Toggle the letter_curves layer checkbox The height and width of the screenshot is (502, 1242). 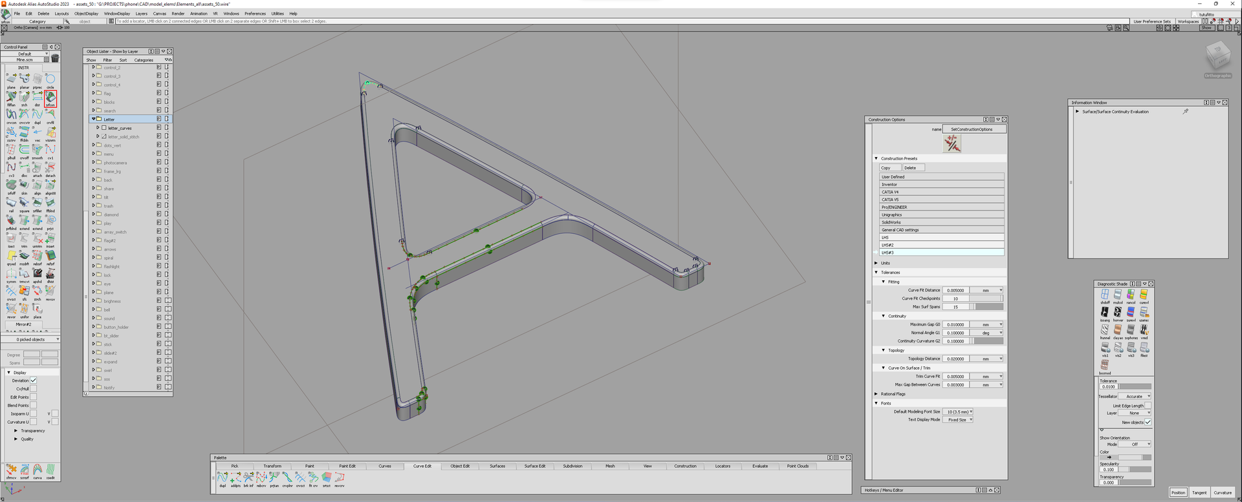pos(103,128)
